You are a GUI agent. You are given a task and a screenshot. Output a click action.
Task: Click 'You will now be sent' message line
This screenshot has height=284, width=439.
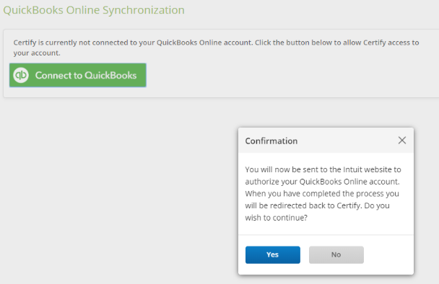coord(323,169)
